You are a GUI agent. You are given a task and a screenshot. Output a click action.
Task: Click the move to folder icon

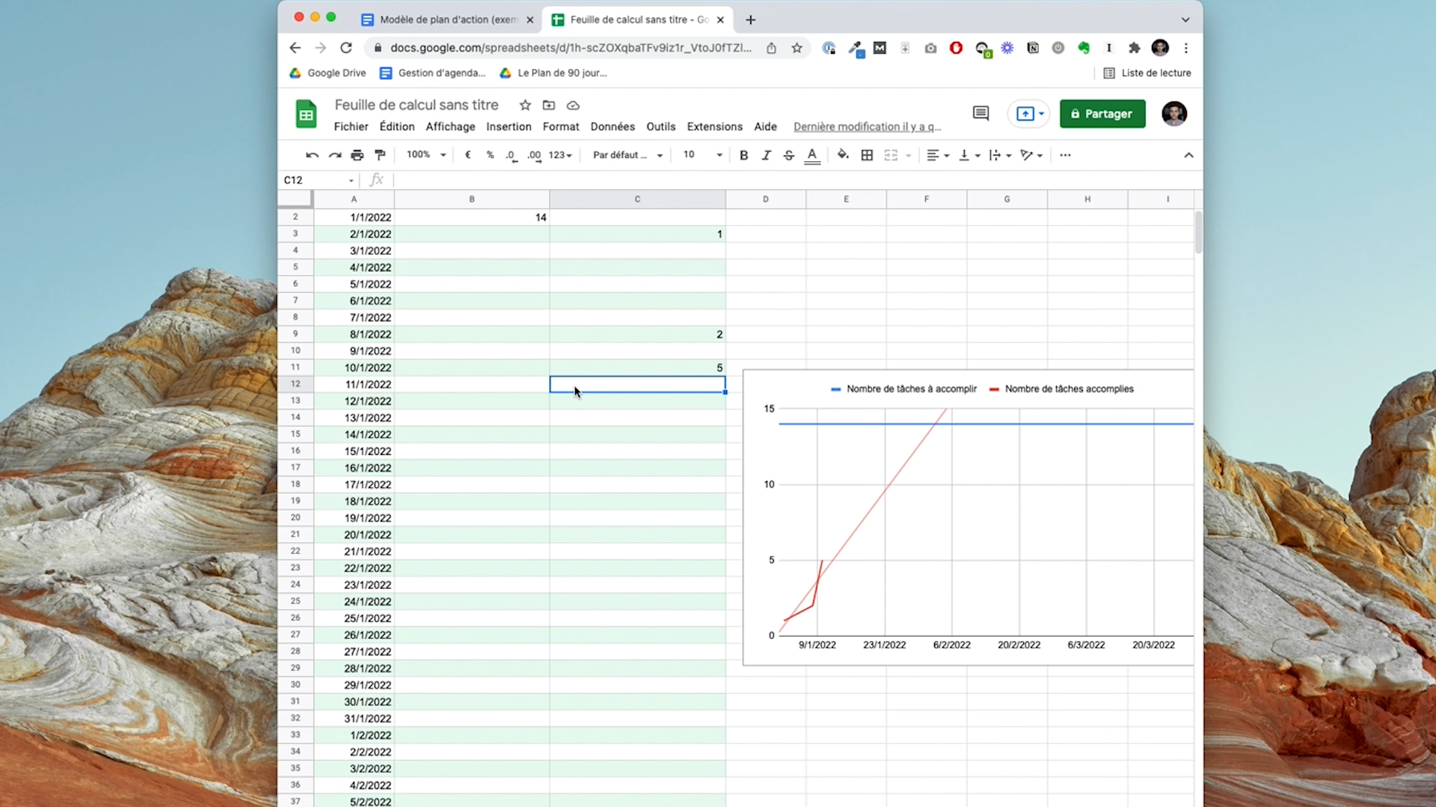pos(549,105)
